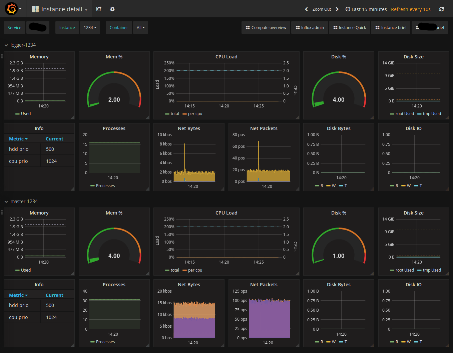Toggle total series in logger-1234 CPU Load legend
Viewport: 453px width, 353px height.
click(175, 114)
